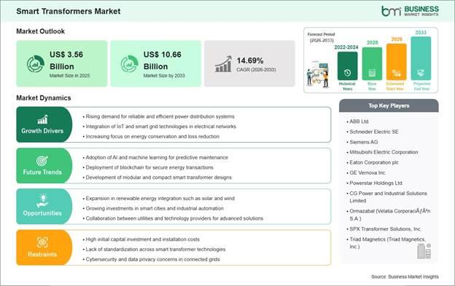Click the Siemens AG entry
The width and height of the screenshot is (455, 286).
point(364,142)
